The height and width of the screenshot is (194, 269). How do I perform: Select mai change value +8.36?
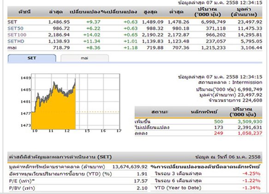[93, 48]
